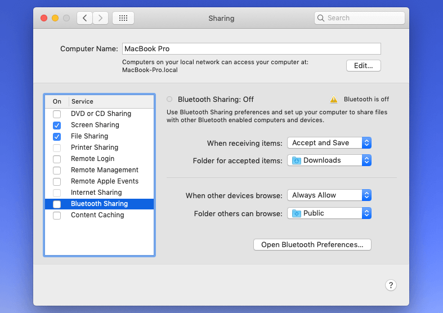The image size is (443, 313).
Task: Show all preferences grid icon
Action: click(x=123, y=18)
